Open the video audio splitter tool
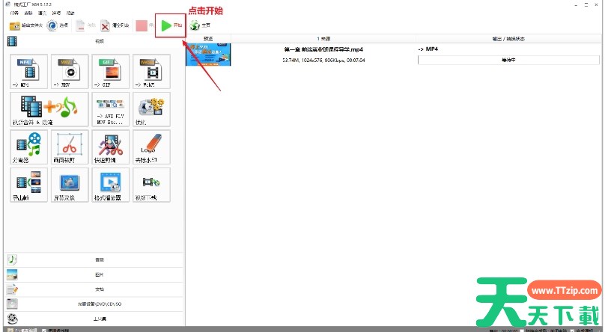Screen dimensions: 605x332 tap(29, 147)
